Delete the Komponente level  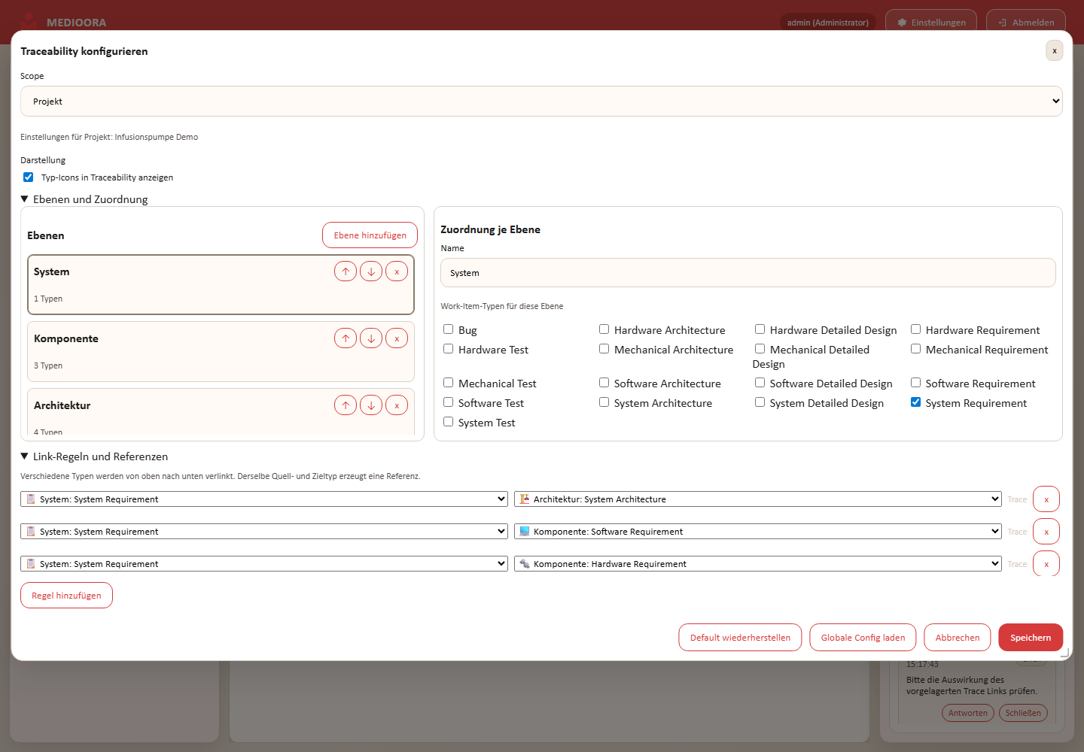[397, 338]
